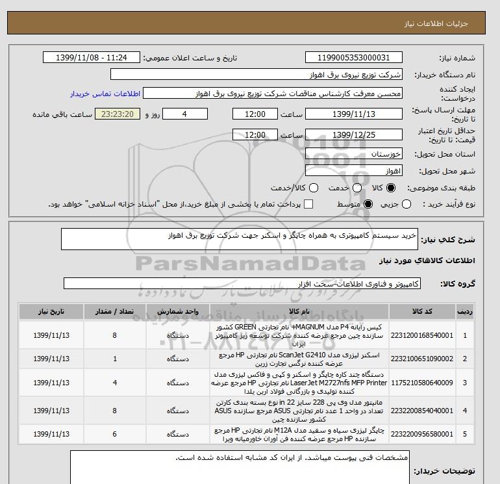Click the remaining time field 23:23:20
500x484 pixels.
(118, 114)
